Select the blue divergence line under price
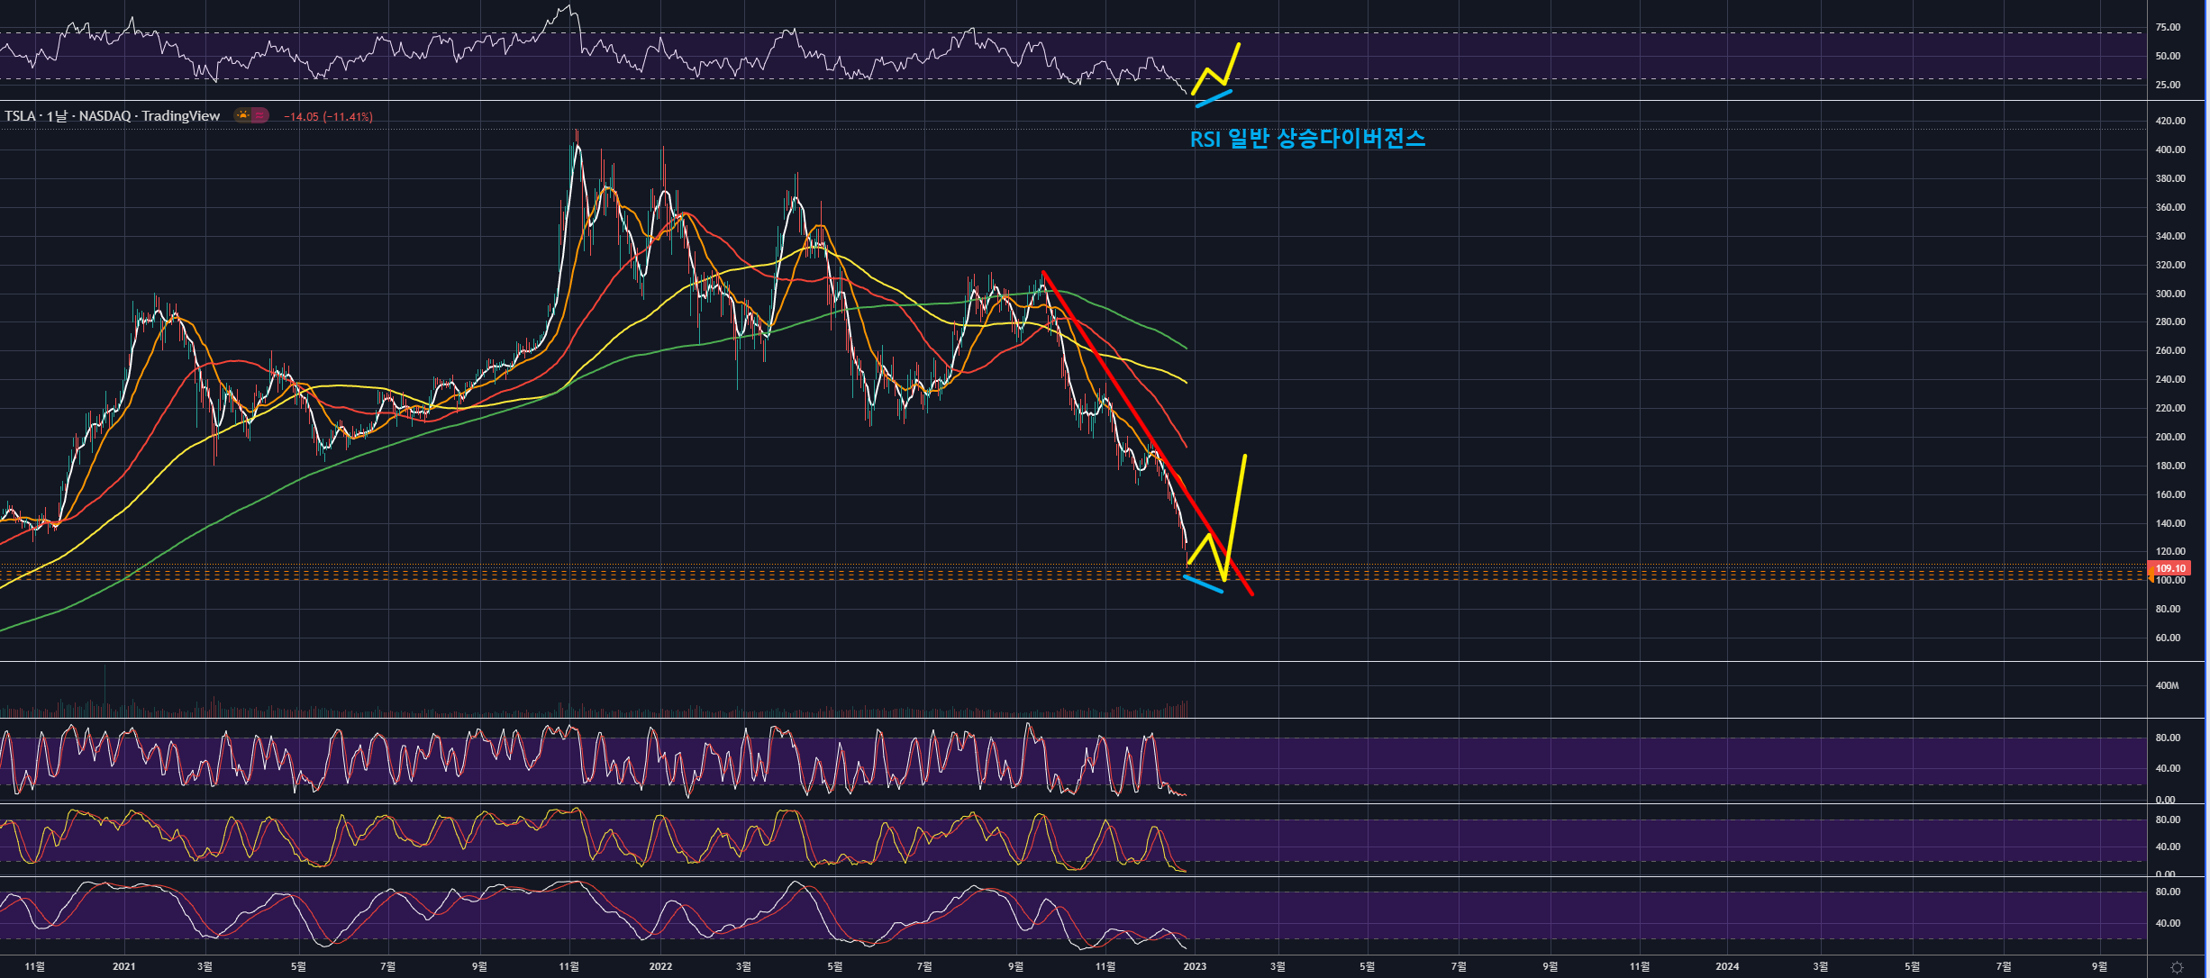Viewport: 2210px width, 978px height. 1203,584
